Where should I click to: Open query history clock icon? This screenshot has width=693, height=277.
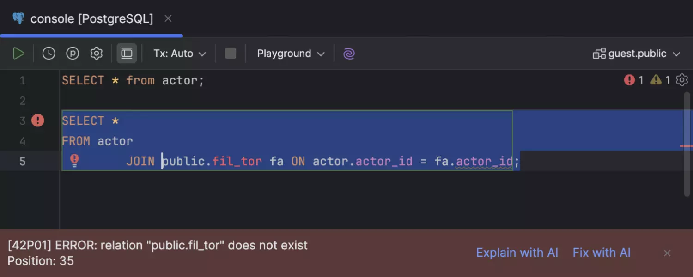coord(49,54)
